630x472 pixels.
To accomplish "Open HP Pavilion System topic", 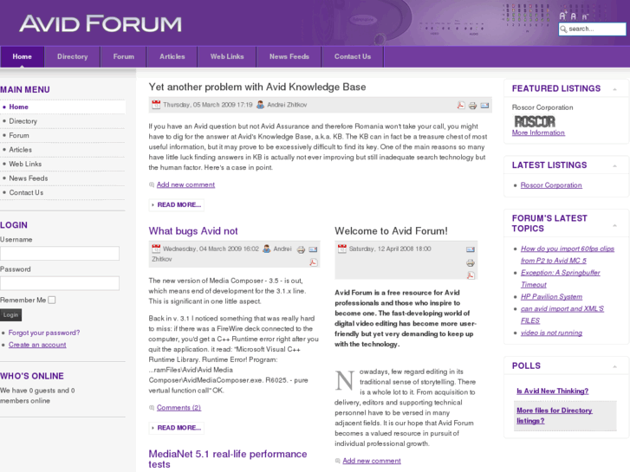I will (x=552, y=297).
